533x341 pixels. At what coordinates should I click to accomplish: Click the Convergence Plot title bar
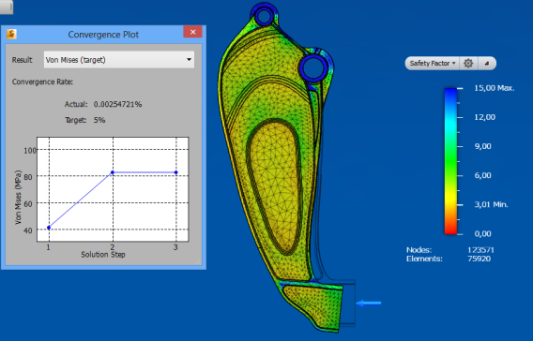[x=103, y=35]
